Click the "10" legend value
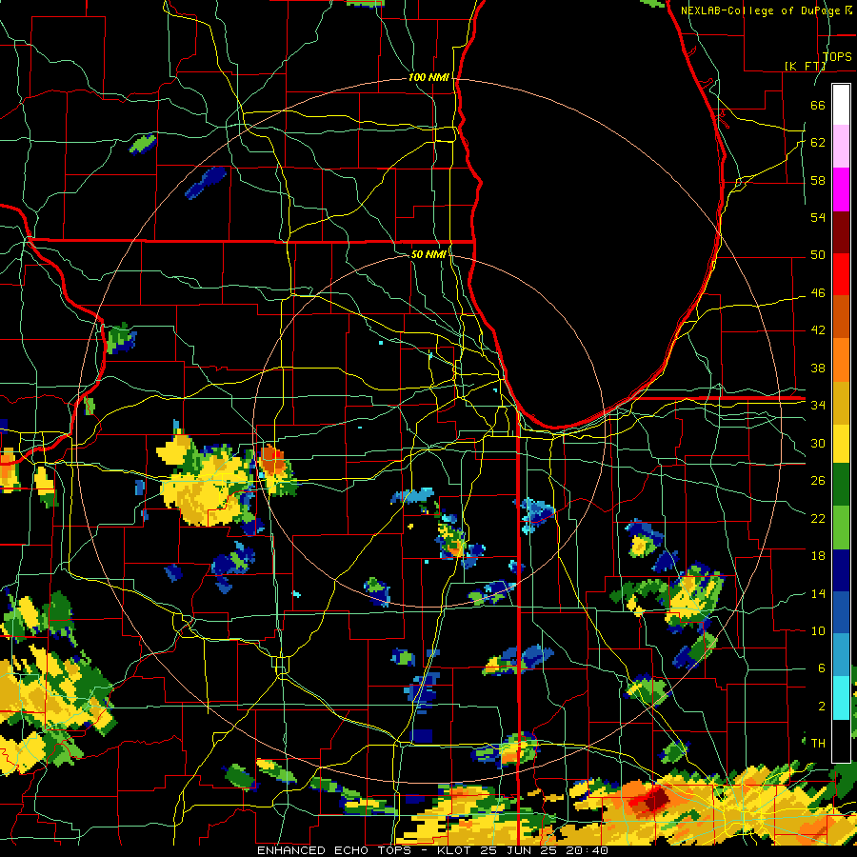The height and width of the screenshot is (857, 857). point(818,630)
